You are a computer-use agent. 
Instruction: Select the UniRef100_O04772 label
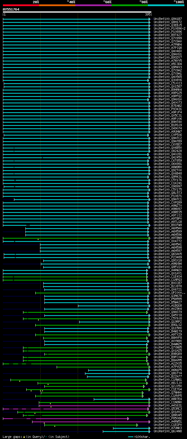168,241
